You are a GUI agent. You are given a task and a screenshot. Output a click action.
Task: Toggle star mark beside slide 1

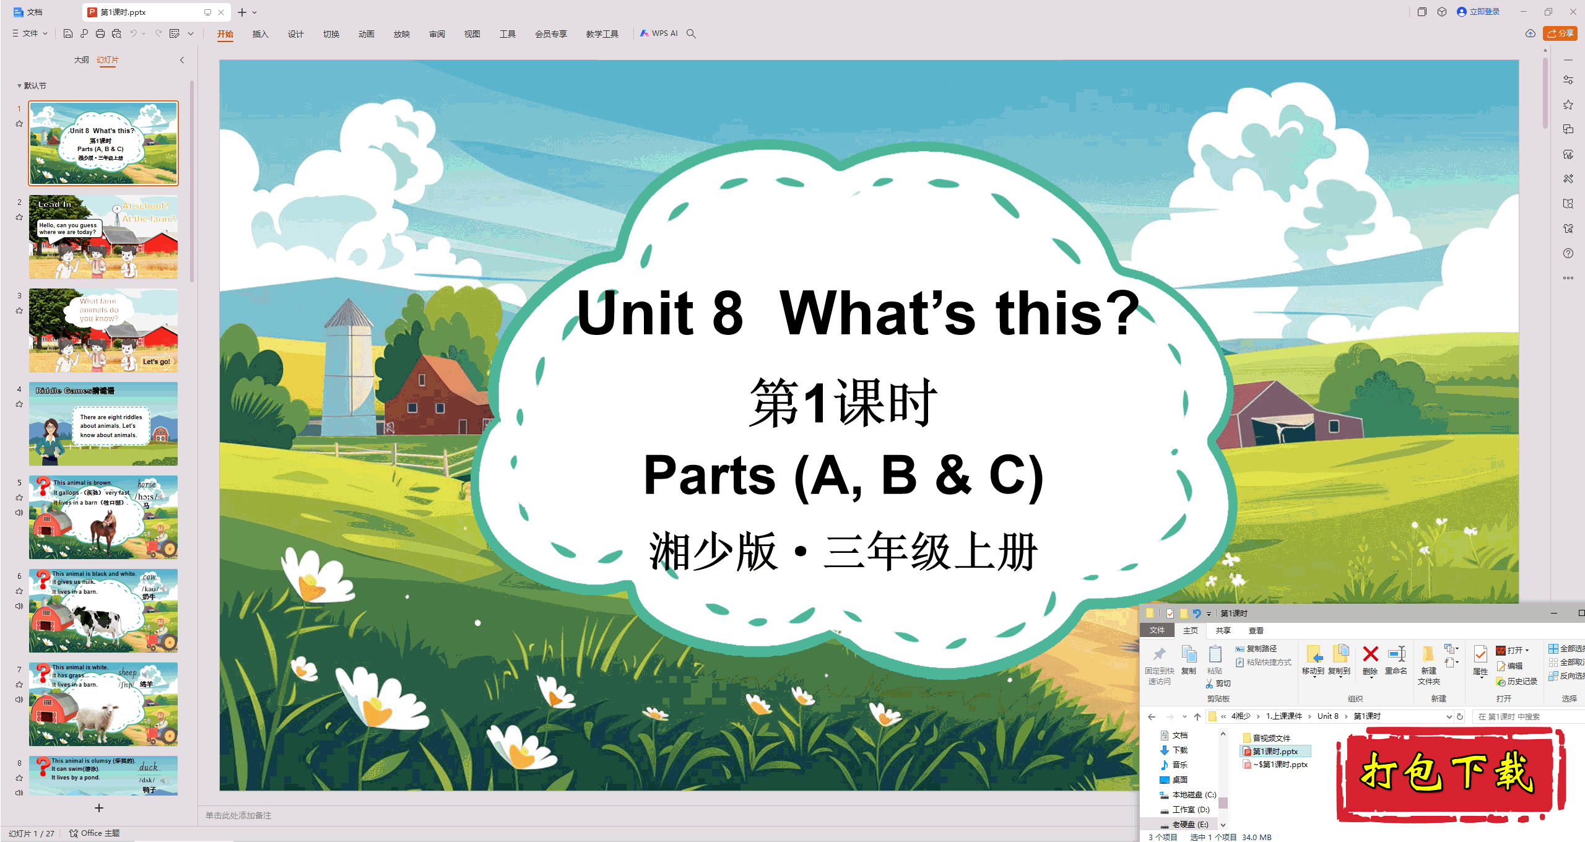[x=19, y=124]
